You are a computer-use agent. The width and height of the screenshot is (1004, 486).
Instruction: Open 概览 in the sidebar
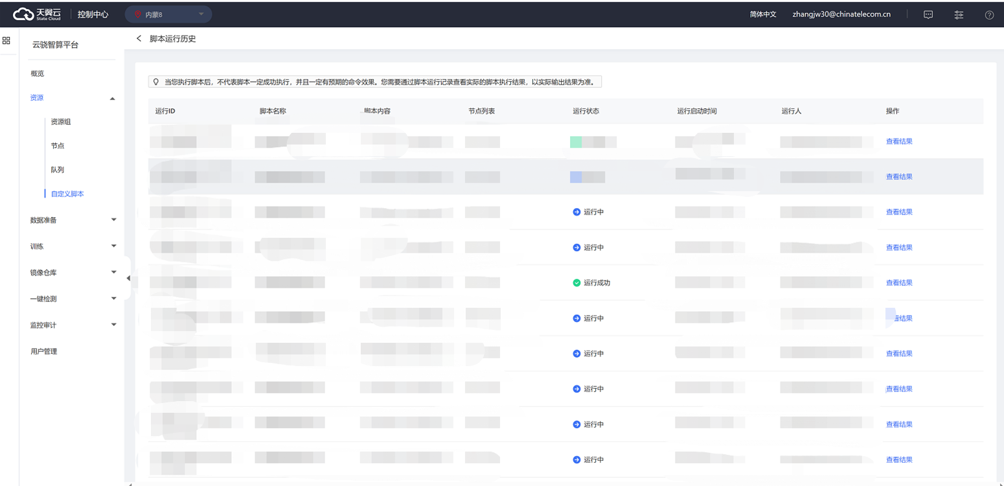point(38,73)
